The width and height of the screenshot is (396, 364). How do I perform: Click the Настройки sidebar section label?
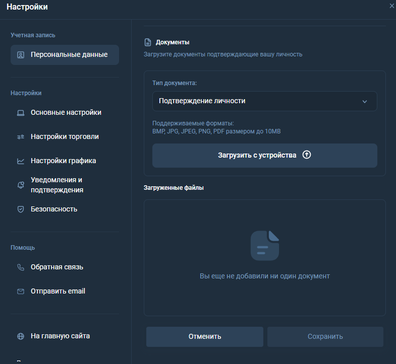26,93
